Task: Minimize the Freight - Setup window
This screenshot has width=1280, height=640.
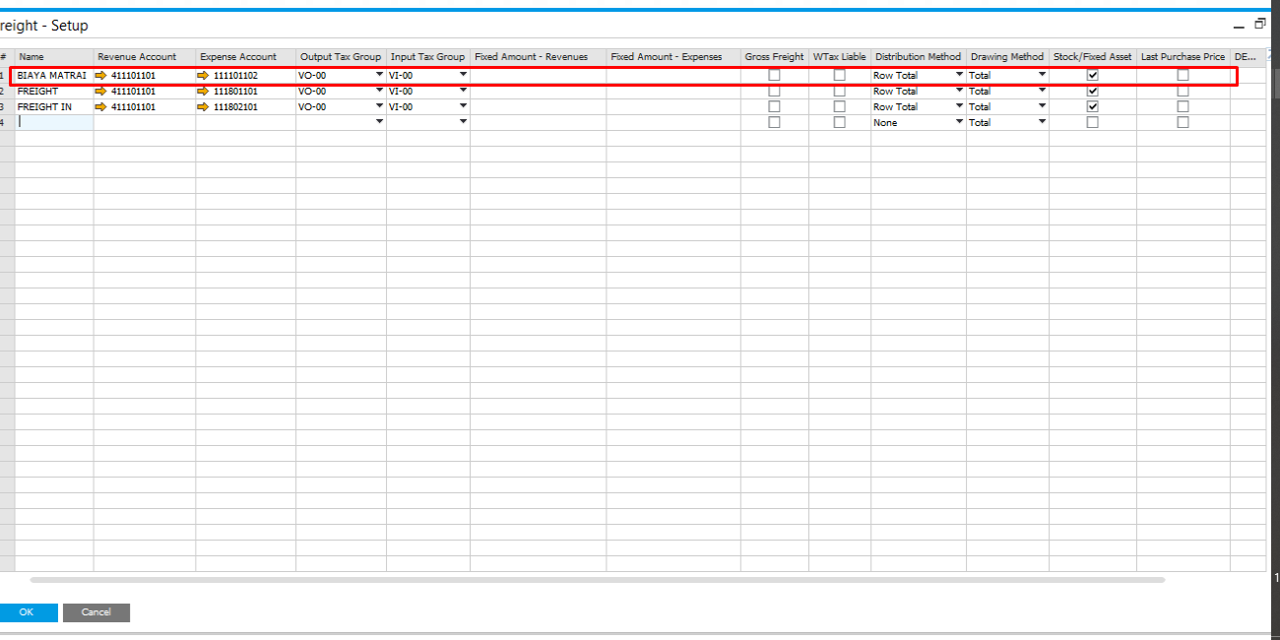Action: click(x=1239, y=26)
